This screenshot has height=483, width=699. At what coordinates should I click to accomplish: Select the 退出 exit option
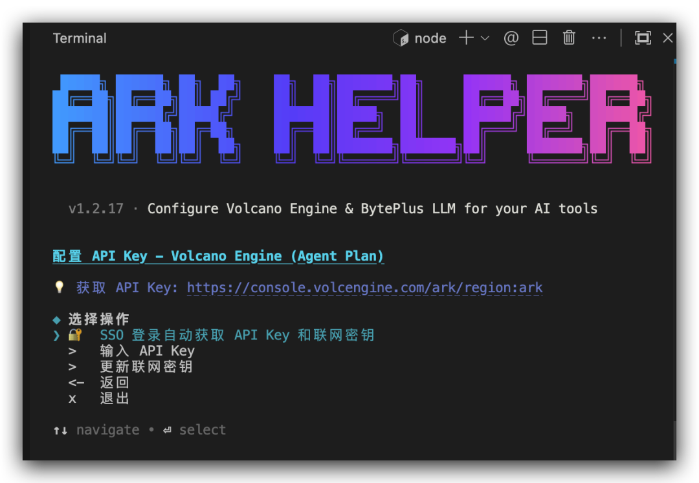coord(115,398)
